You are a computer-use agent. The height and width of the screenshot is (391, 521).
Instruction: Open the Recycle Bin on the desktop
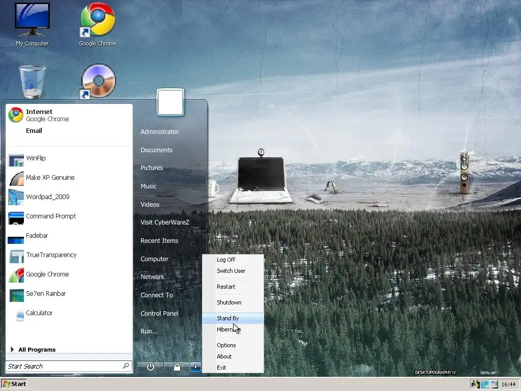click(32, 82)
